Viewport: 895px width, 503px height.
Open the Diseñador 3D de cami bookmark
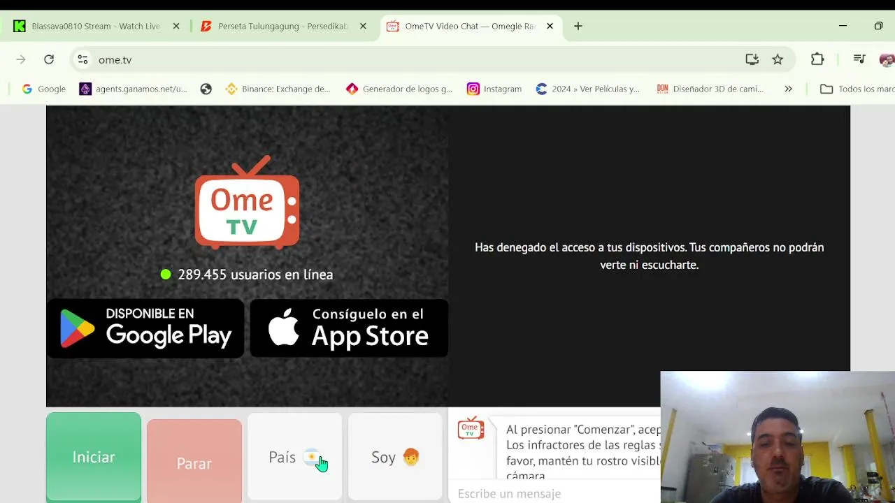pyautogui.click(x=710, y=89)
